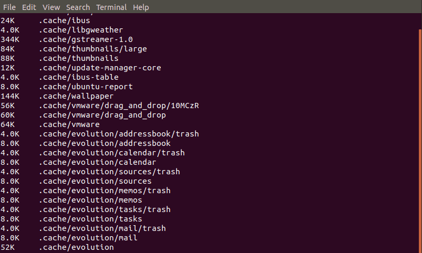Click the orange vertical scrollbar
The height and width of the screenshot is (253, 422).
click(420, 140)
